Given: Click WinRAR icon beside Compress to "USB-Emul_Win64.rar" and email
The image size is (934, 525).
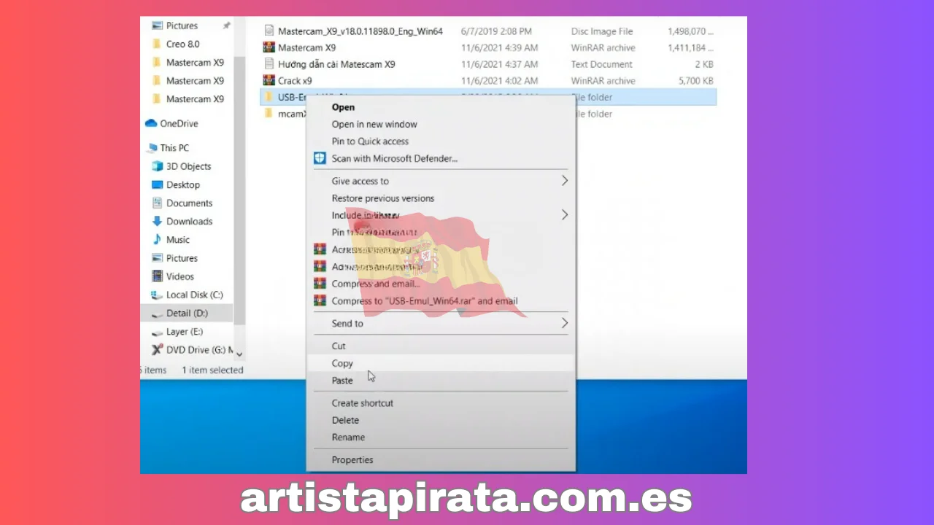Looking at the screenshot, I should click(320, 300).
